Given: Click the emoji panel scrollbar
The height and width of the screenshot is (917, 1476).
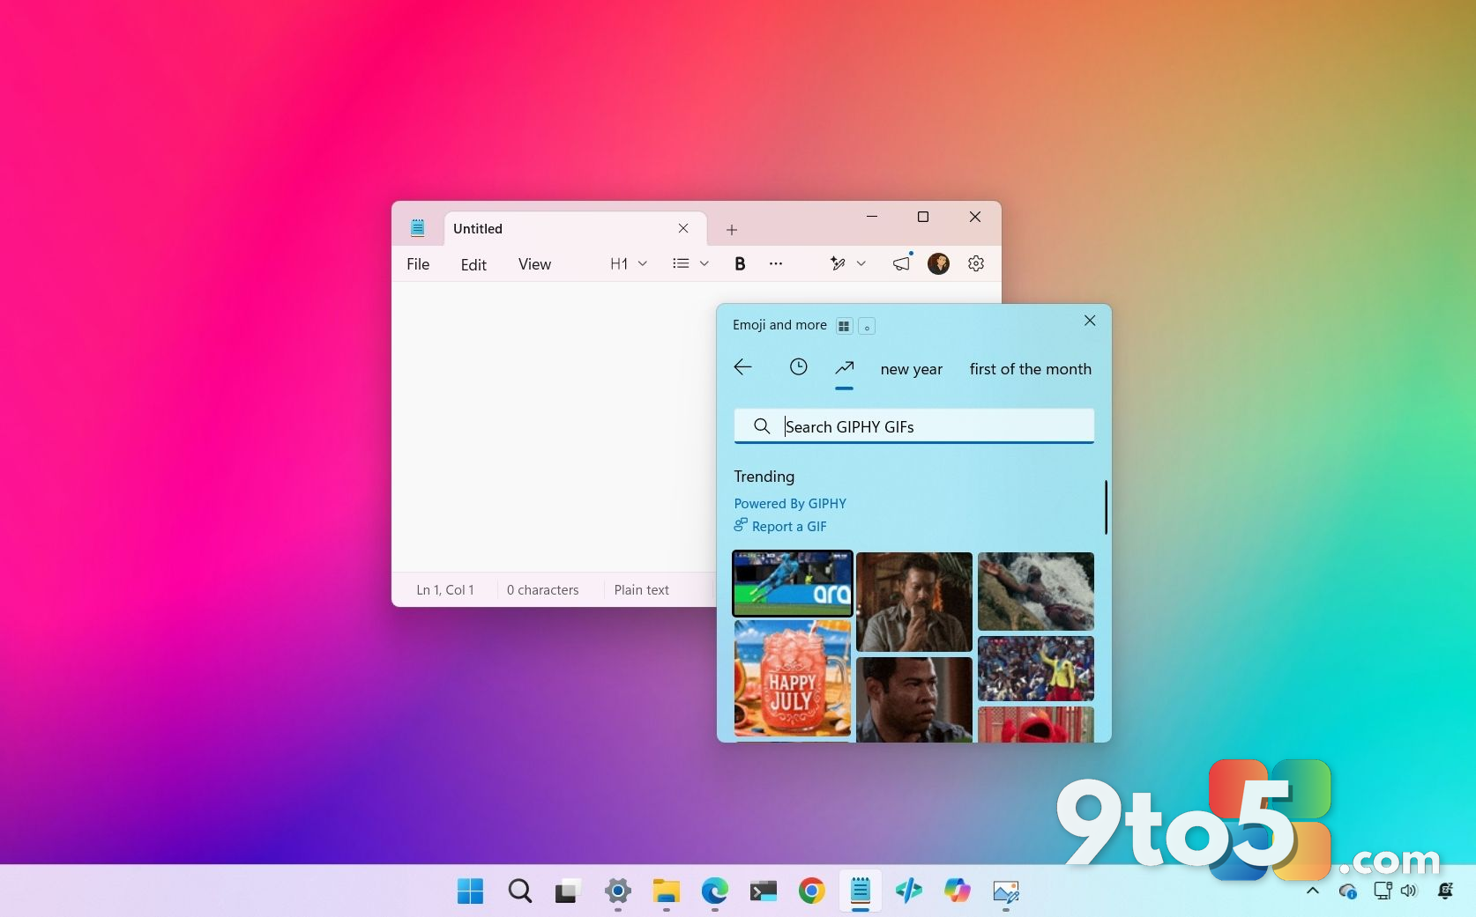Looking at the screenshot, I should pos(1106,507).
